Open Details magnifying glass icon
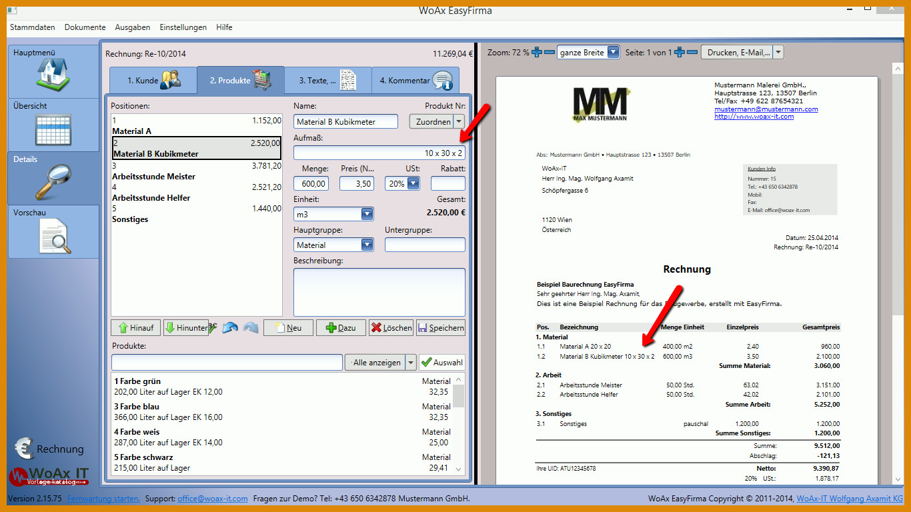Screen dimensions: 911x512 pyautogui.click(x=54, y=182)
